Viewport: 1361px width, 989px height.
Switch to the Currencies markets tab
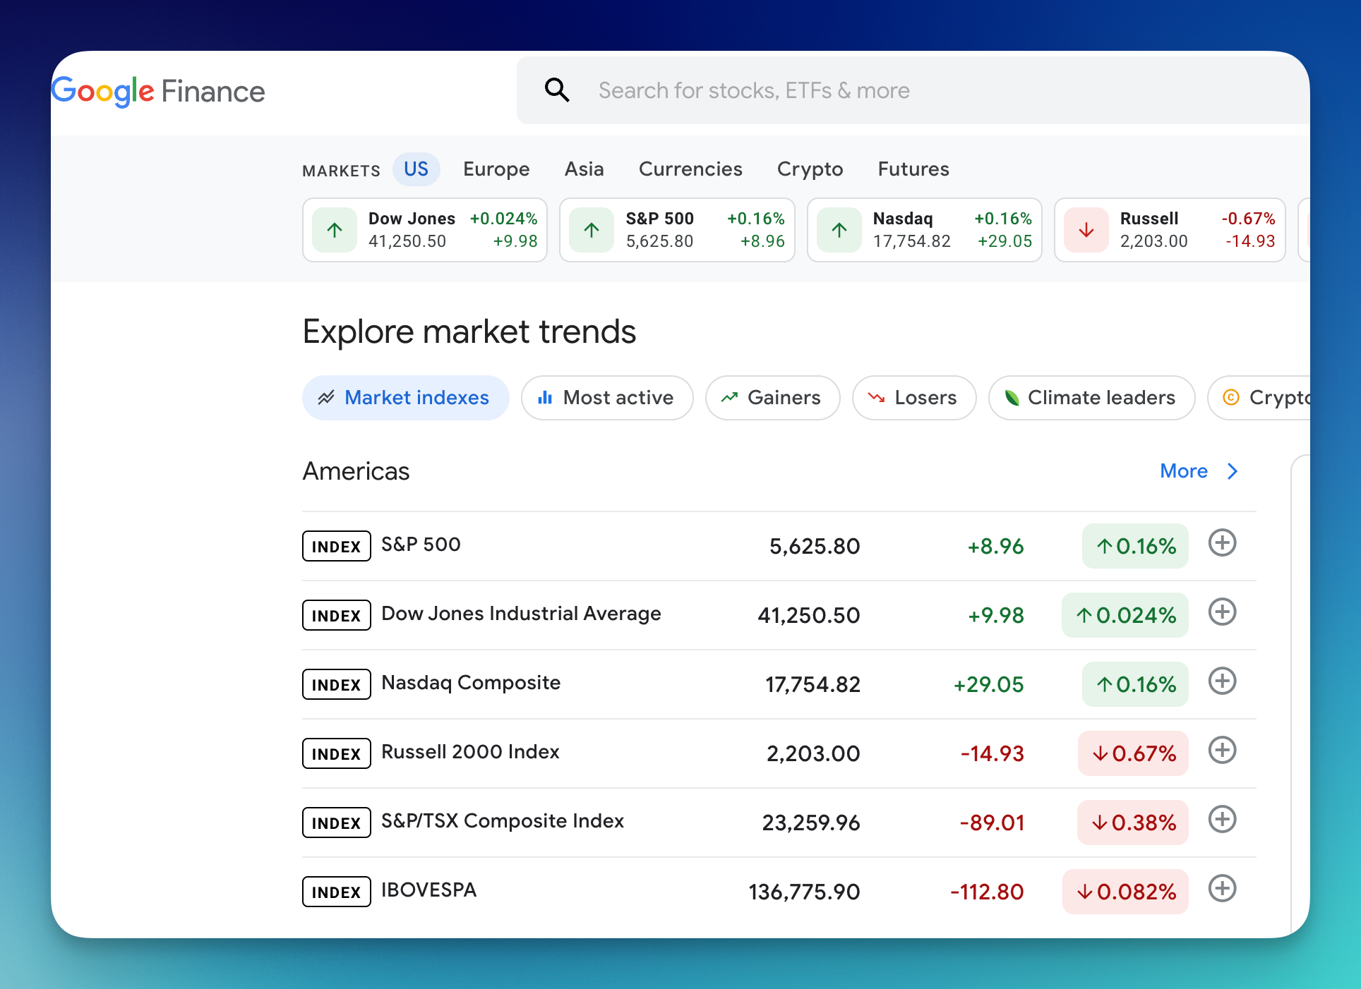point(690,169)
